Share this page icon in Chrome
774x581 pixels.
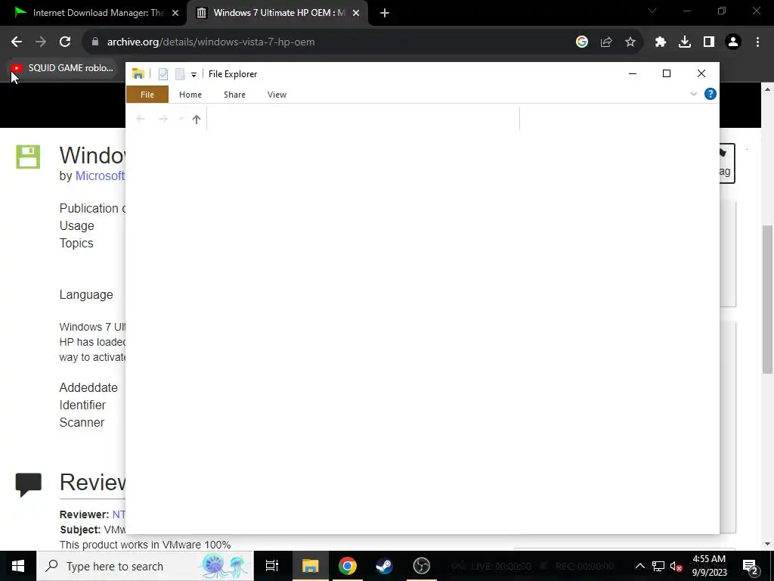tap(606, 42)
